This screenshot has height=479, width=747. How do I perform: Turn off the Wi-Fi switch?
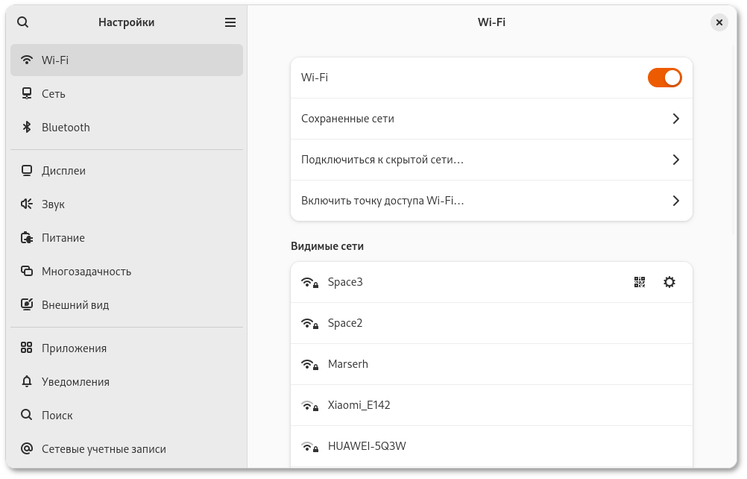[664, 78]
